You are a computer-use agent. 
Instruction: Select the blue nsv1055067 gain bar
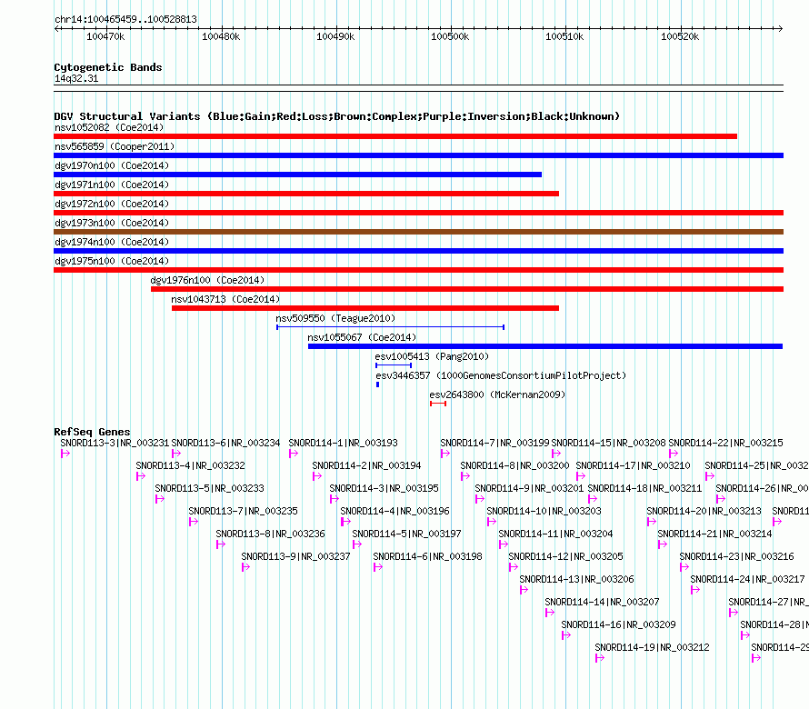click(x=545, y=346)
